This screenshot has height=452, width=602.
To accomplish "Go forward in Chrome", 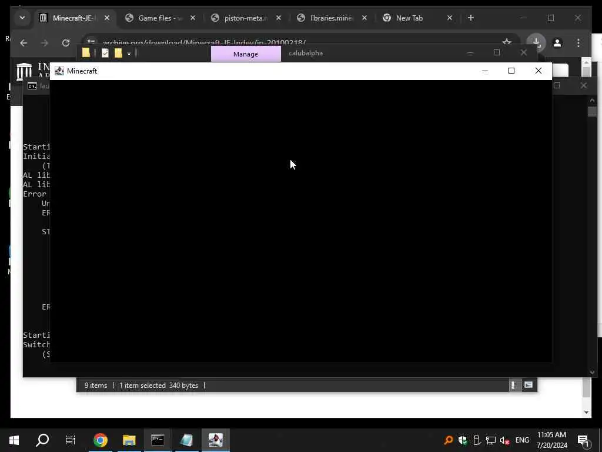I will [45, 43].
